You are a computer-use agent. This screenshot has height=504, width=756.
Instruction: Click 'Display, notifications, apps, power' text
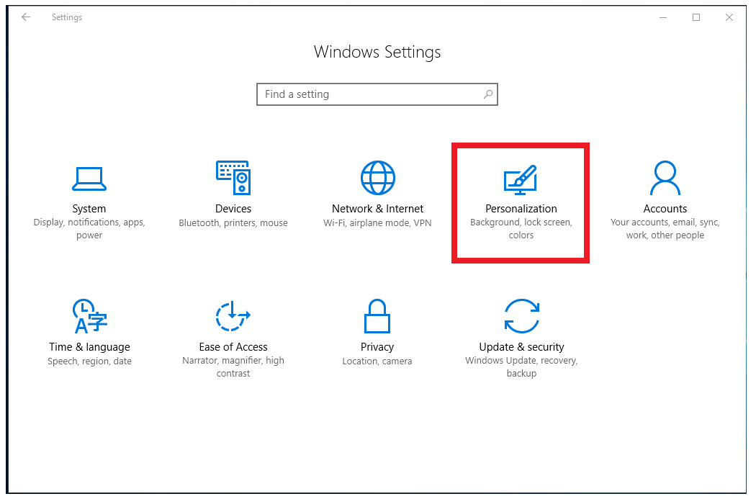[x=89, y=229]
